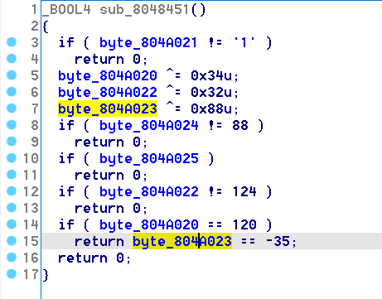Select the 'return 0;' statement on line 13
The width and height of the screenshot is (382, 299).
click(x=111, y=209)
